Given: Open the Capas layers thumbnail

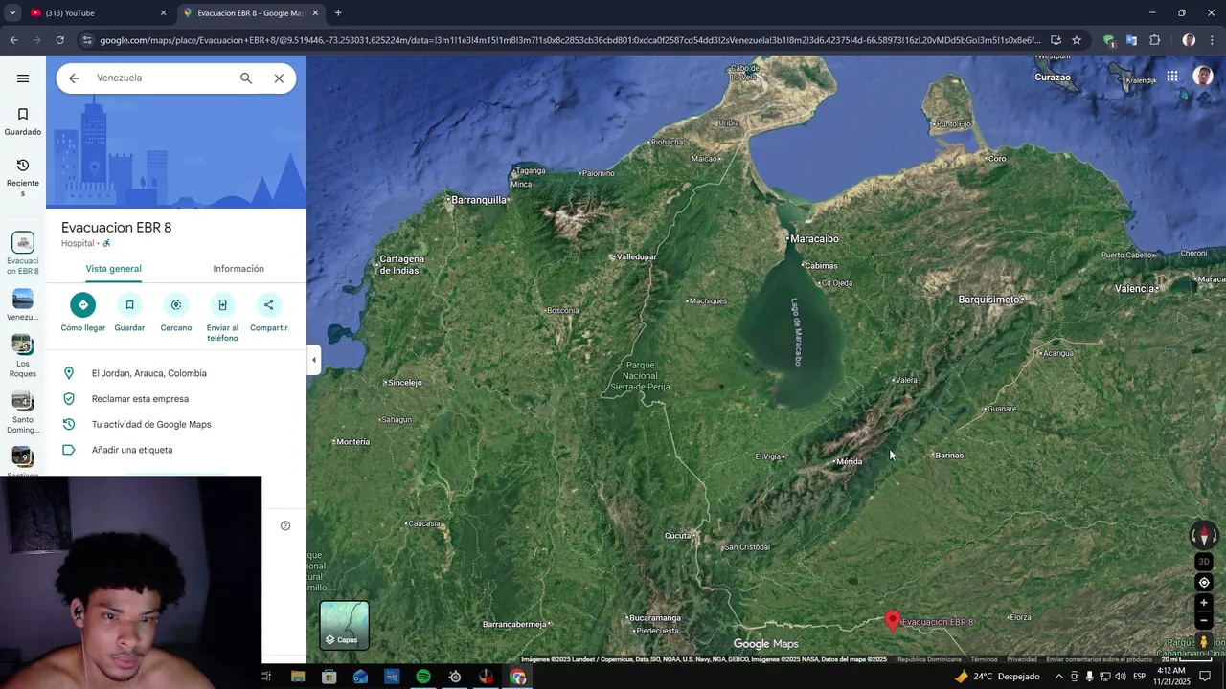Looking at the screenshot, I should 344,625.
